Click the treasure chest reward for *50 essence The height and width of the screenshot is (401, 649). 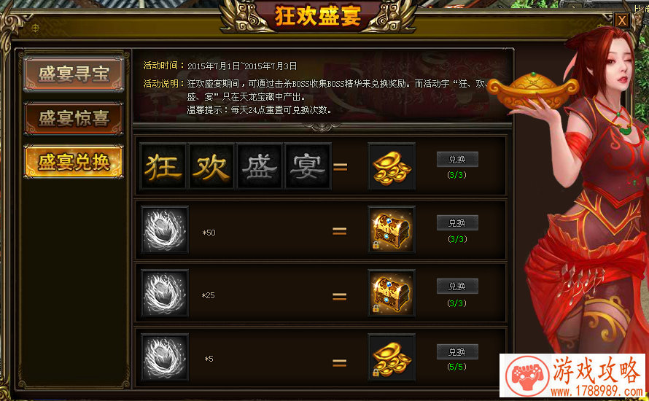coord(392,230)
